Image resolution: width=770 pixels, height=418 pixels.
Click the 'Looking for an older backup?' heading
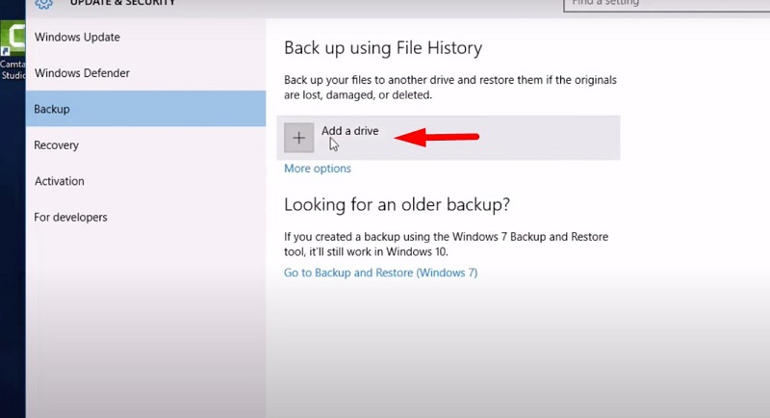click(x=396, y=205)
